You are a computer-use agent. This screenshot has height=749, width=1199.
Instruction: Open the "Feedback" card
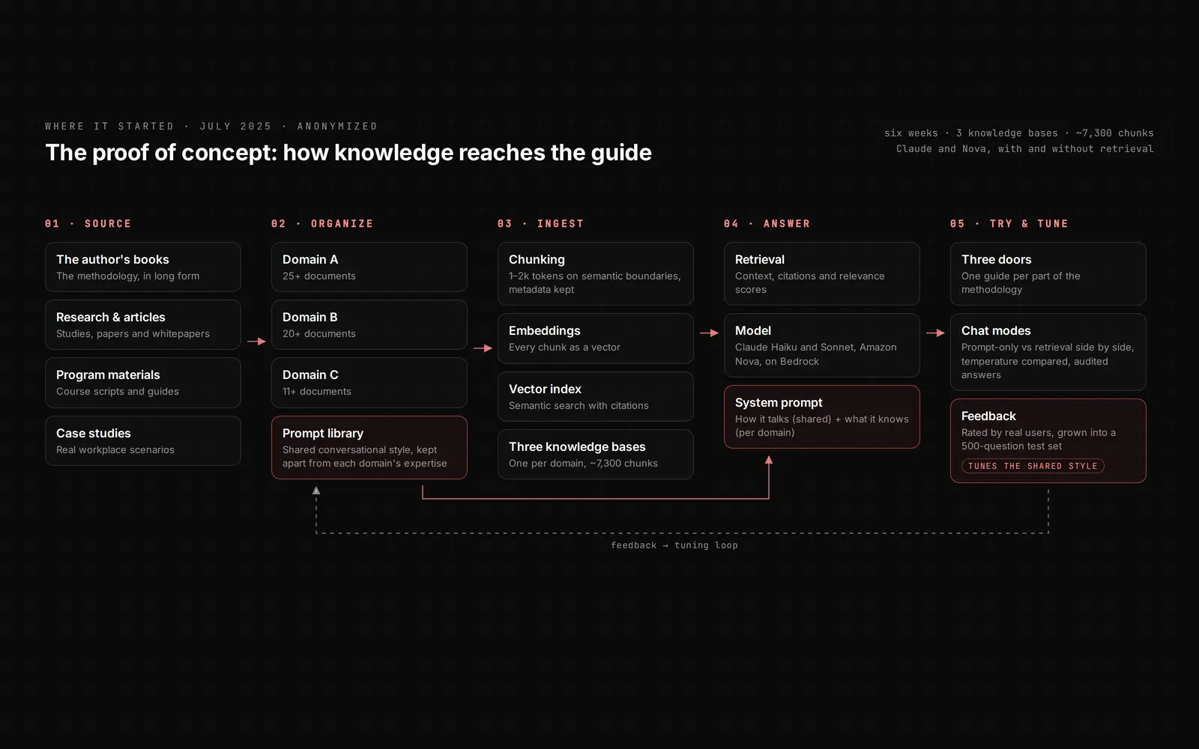click(x=1048, y=440)
